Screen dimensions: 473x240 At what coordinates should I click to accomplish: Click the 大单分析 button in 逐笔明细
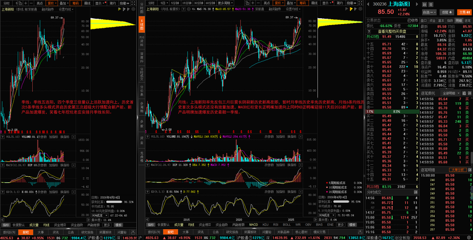pyautogui.click(x=458, y=170)
